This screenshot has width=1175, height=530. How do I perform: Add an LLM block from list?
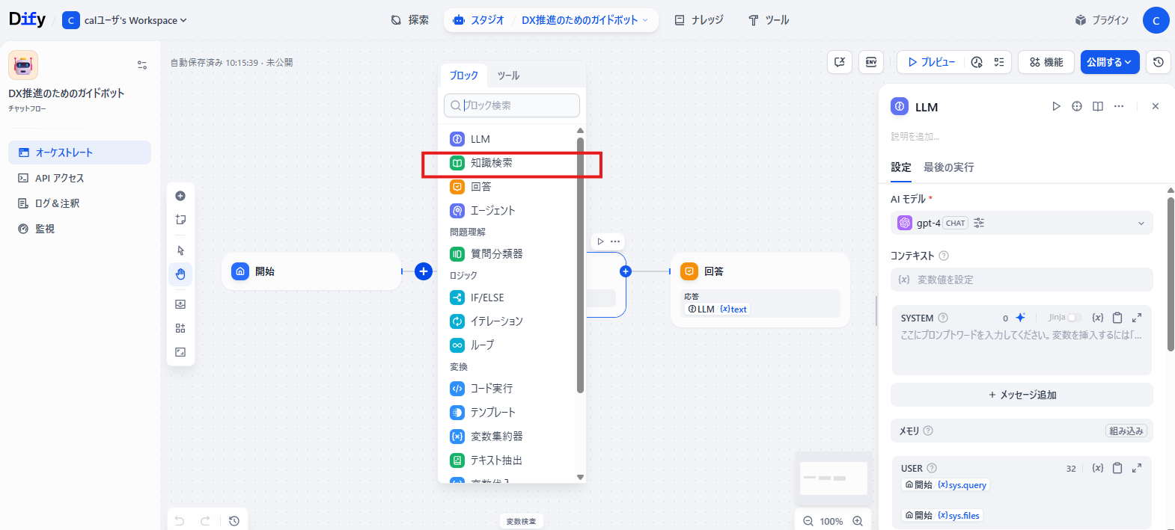tap(511, 139)
